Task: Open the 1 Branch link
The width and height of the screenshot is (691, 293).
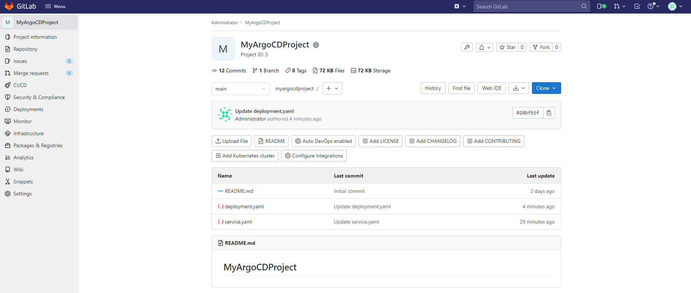Action: tap(266, 71)
